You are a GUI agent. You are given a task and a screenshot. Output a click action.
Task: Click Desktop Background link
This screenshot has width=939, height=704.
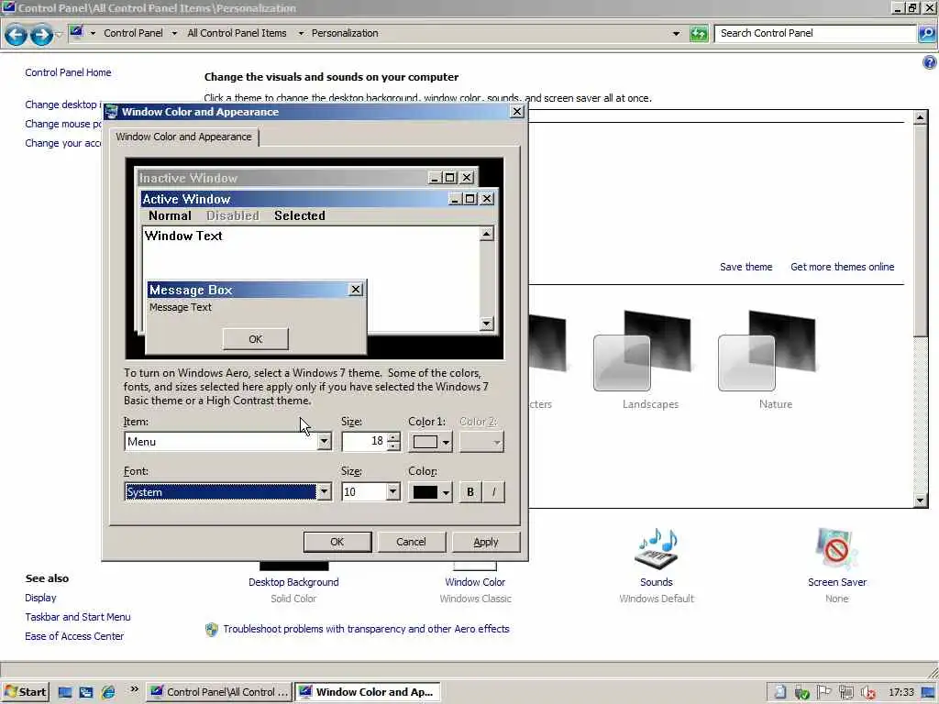pos(293,582)
